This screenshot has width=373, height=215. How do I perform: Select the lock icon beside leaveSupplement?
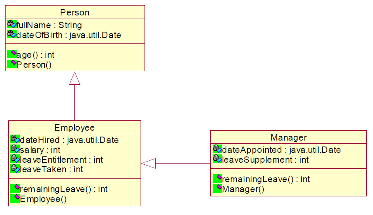click(217, 159)
